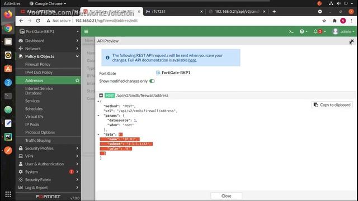Open IP Pools page
358x201 pixels.
point(32,125)
